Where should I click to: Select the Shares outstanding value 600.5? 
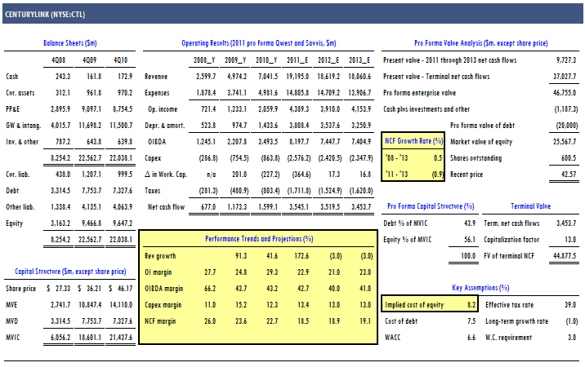[x=563, y=157]
